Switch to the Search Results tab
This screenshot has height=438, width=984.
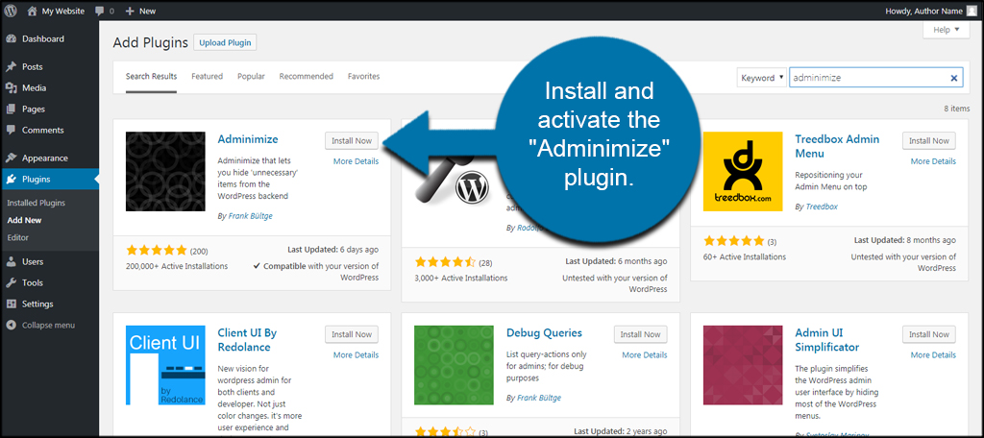151,77
